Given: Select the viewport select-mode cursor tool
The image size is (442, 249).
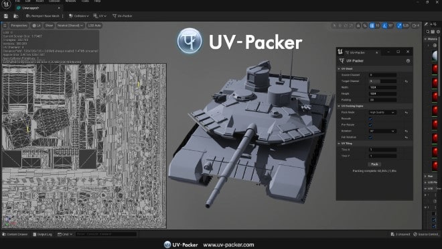Looking at the screenshot, I should coord(334,26).
